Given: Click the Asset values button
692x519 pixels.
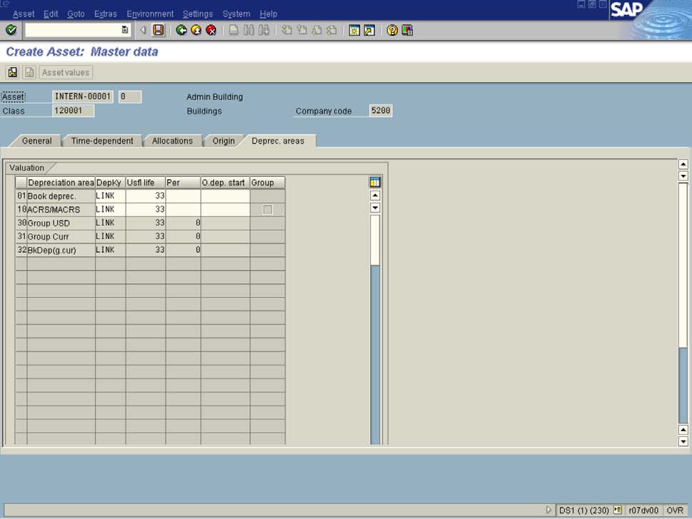Looking at the screenshot, I should (66, 72).
